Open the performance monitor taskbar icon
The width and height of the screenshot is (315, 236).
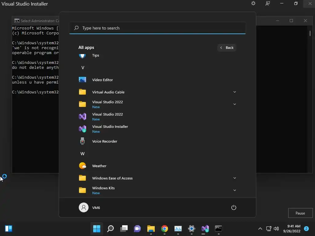(178, 229)
